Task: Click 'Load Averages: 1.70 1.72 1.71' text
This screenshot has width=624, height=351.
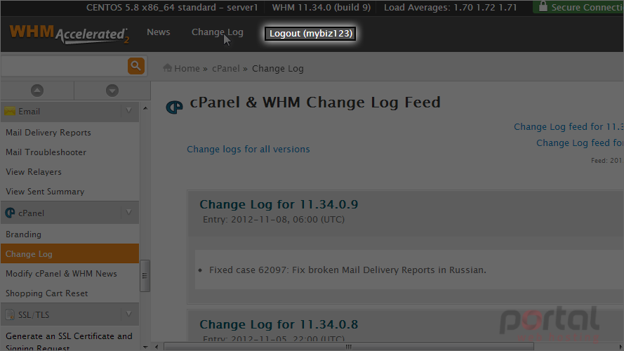Action: 450,7
